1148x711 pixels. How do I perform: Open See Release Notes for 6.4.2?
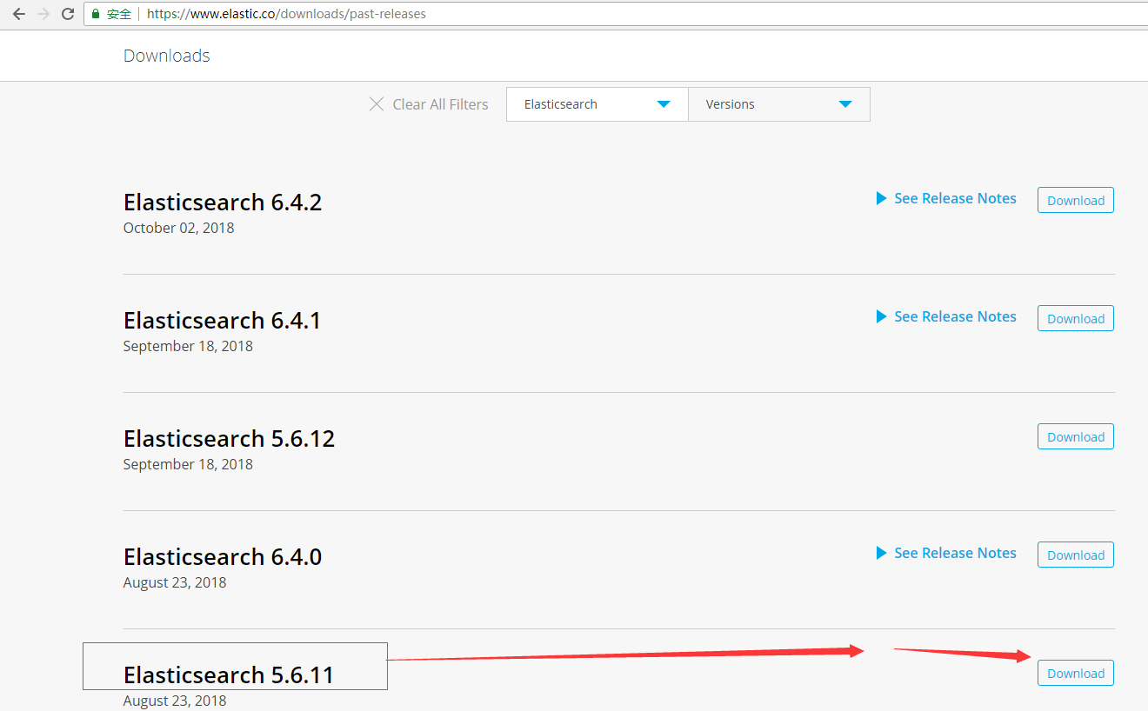(x=955, y=198)
